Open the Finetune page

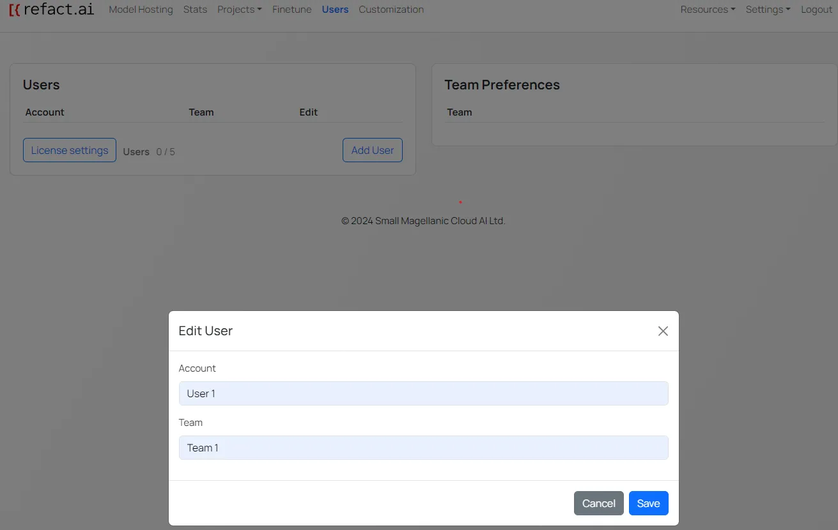point(291,10)
